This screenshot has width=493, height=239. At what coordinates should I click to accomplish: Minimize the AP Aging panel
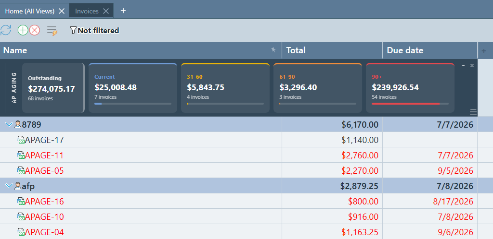[x=463, y=65]
